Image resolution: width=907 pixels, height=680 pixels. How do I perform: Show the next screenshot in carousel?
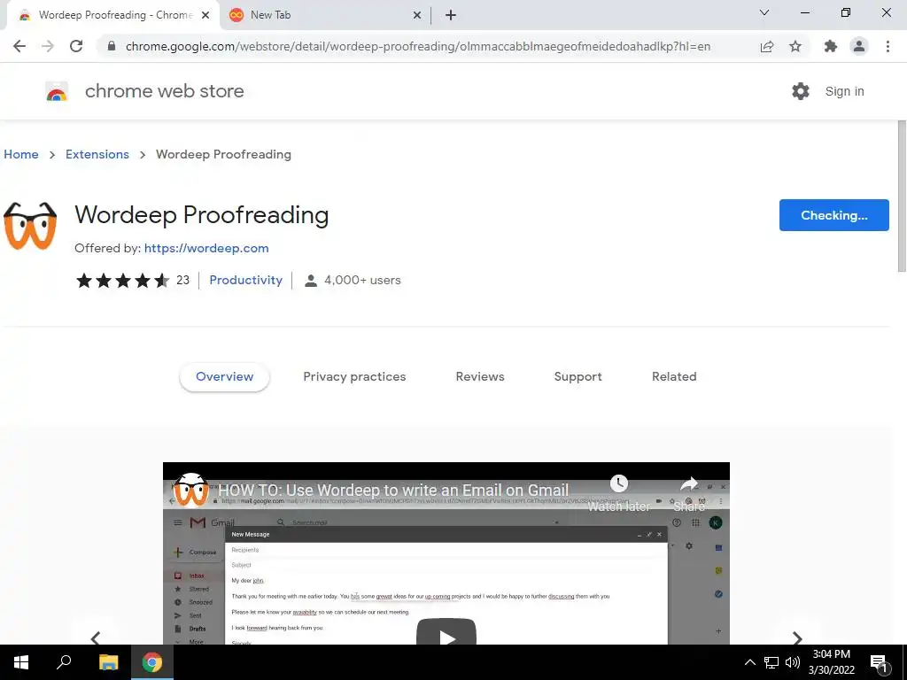[797, 637]
